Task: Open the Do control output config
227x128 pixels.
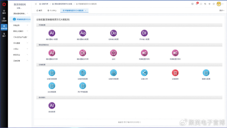Action: pos(113,33)
